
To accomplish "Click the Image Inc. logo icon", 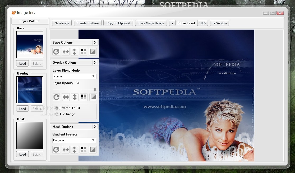I will pyautogui.click(x=14, y=13).
